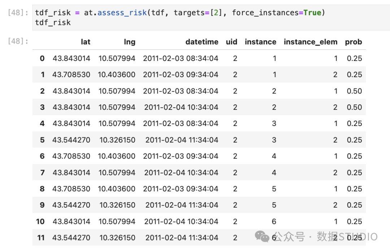Select prob value 0.50 in row 2
Screen dimensions: 390x252
point(355,91)
